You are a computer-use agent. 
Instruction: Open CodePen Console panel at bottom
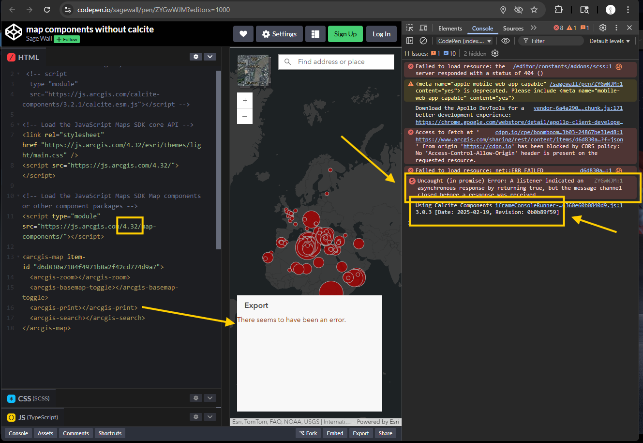[x=18, y=433]
